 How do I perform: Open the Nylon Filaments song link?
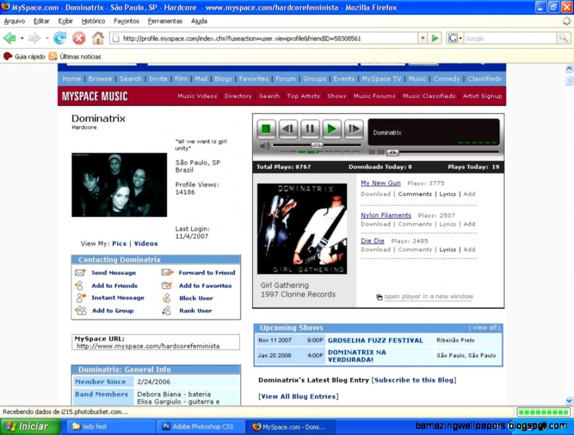pyautogui.click(x=386, y=216)
